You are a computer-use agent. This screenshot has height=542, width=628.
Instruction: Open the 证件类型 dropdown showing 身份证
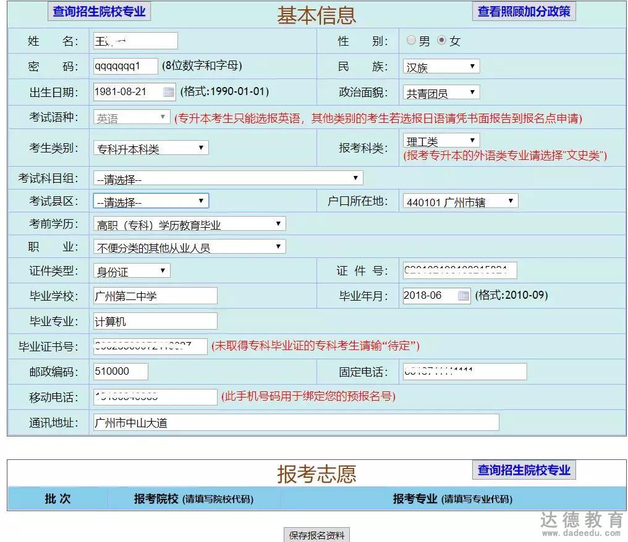[x=132, y=271]
